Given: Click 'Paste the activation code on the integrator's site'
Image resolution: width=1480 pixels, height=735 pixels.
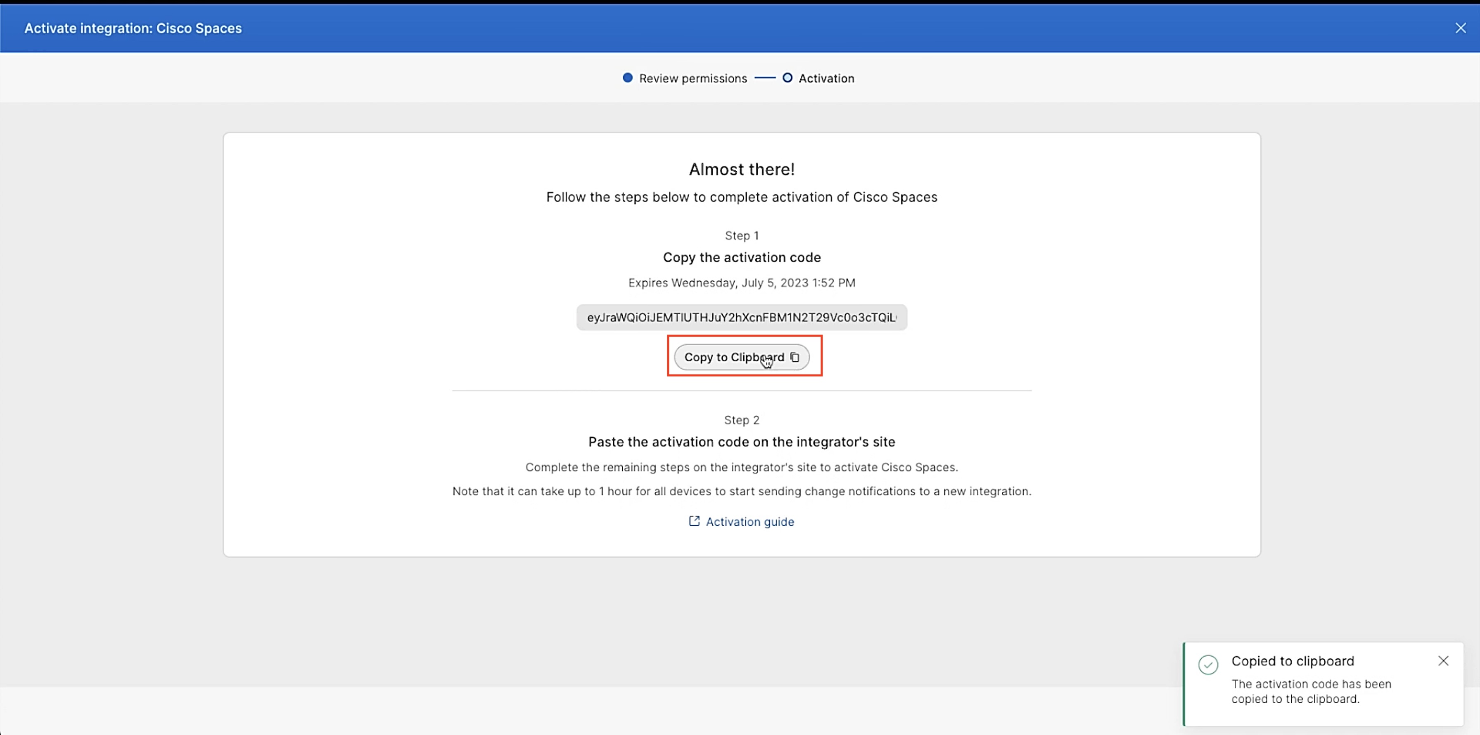Looking at the screenshot, I should click(742, 442).
